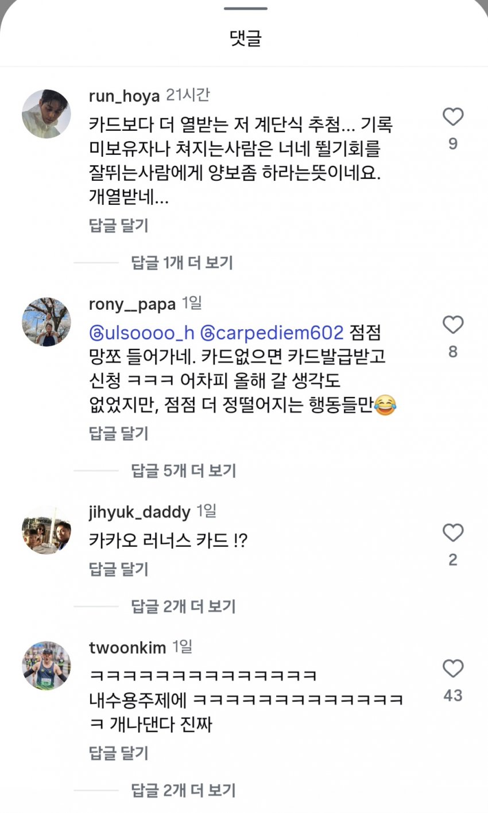Expand 5 more replies under rony__papa
The image size is (488, 813).
coord(184,470)
